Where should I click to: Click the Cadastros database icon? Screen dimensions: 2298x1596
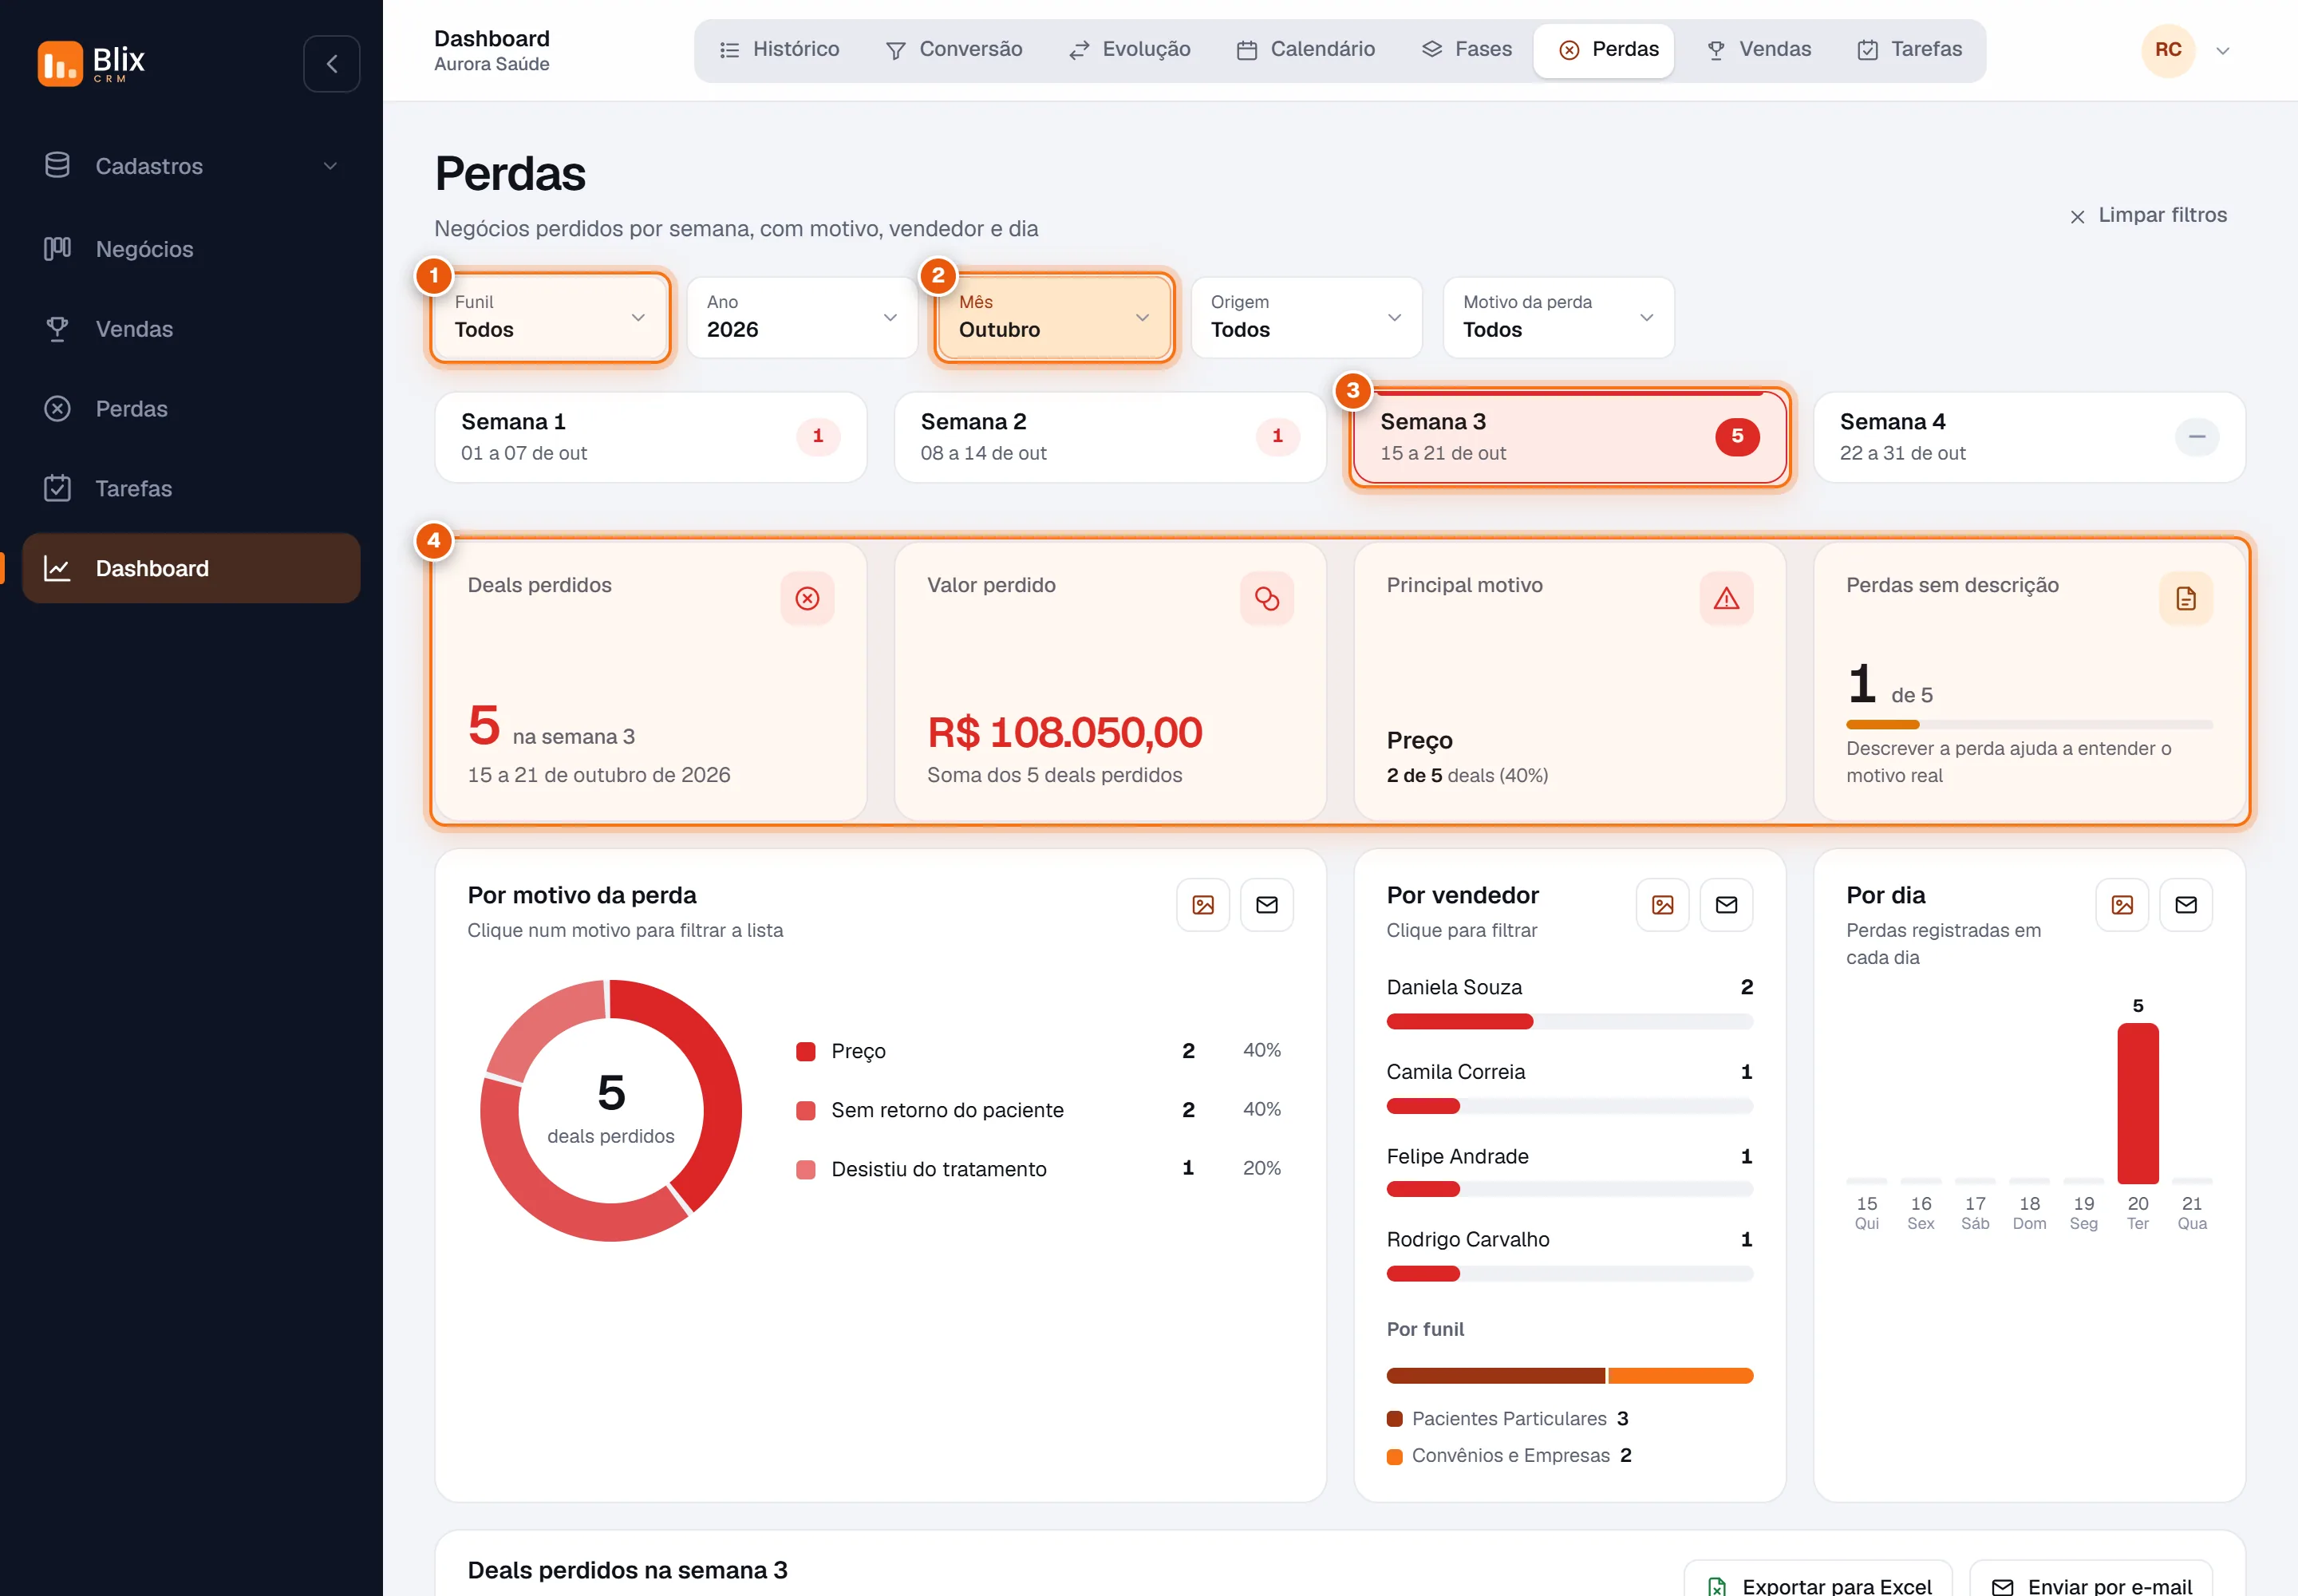(x=57, y=165)
